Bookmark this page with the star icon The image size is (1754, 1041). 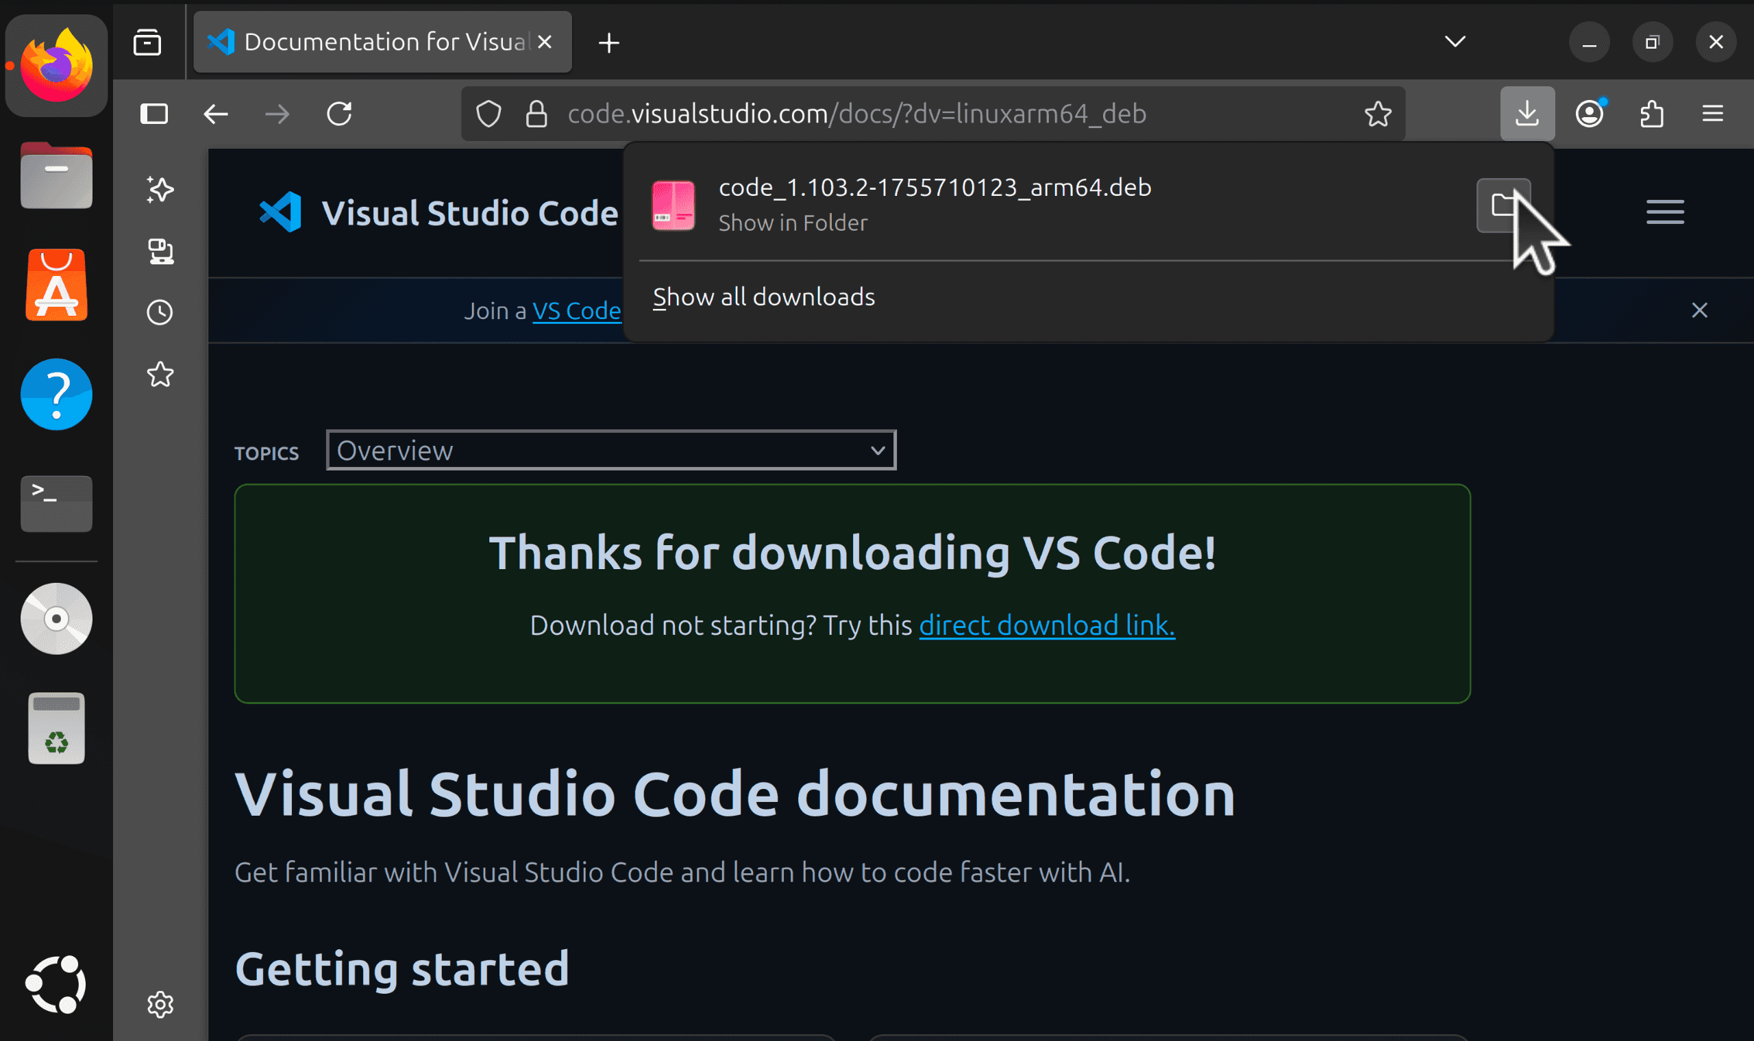click(x=1378, y=114)
